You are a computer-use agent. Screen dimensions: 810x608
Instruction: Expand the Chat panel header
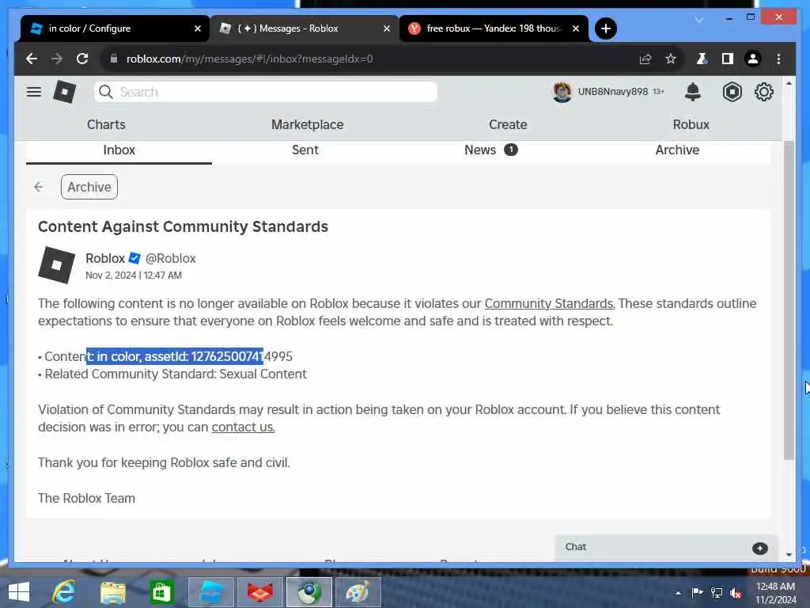(x=666, y=548)
